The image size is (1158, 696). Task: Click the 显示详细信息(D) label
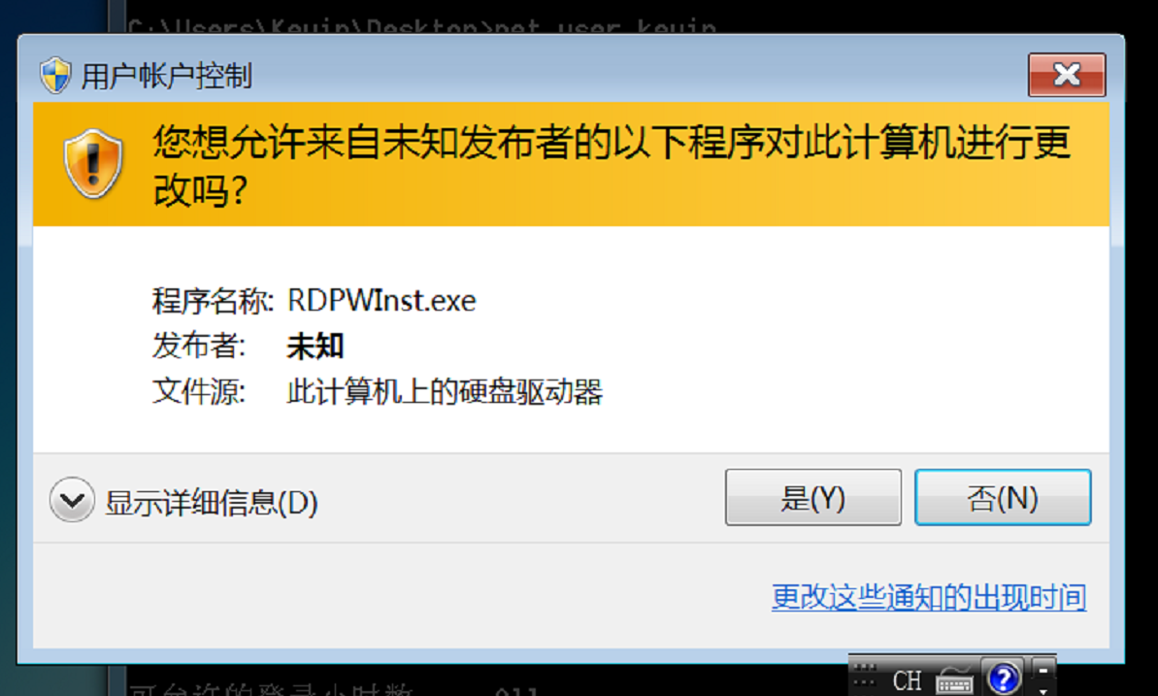[212, 503]
